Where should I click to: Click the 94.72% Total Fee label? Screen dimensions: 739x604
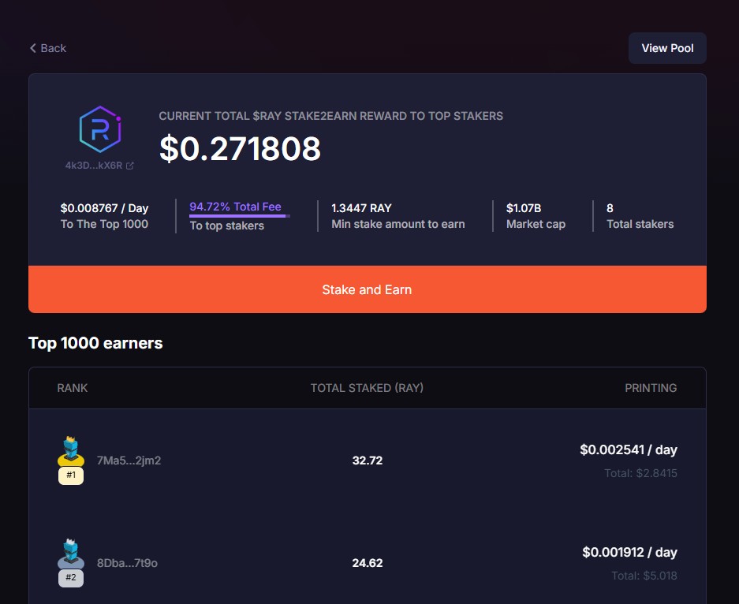pyautogui.click(x=235, y=207)
